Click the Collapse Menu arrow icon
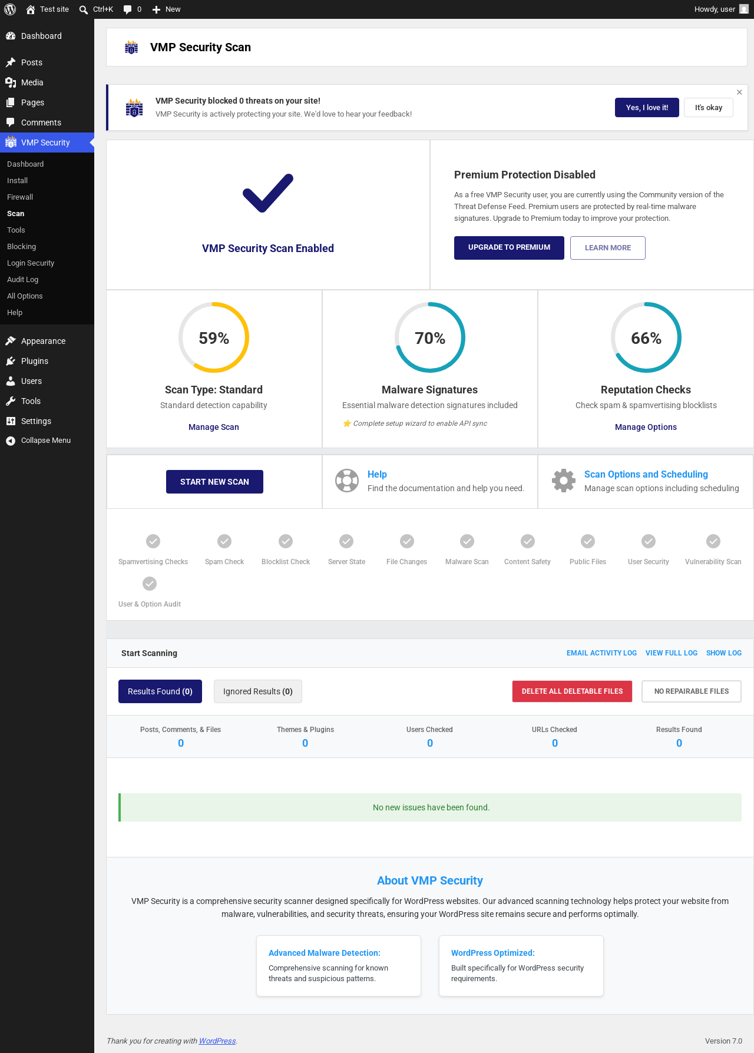The image size is (754, 1053). click(11, 441)
